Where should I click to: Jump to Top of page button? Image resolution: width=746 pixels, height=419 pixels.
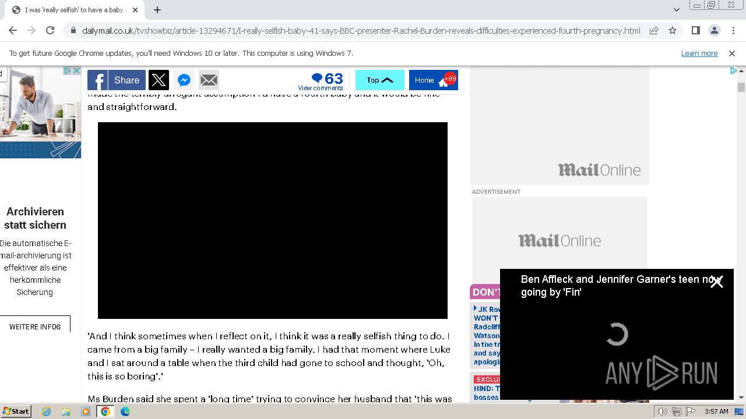pos(380,80)
